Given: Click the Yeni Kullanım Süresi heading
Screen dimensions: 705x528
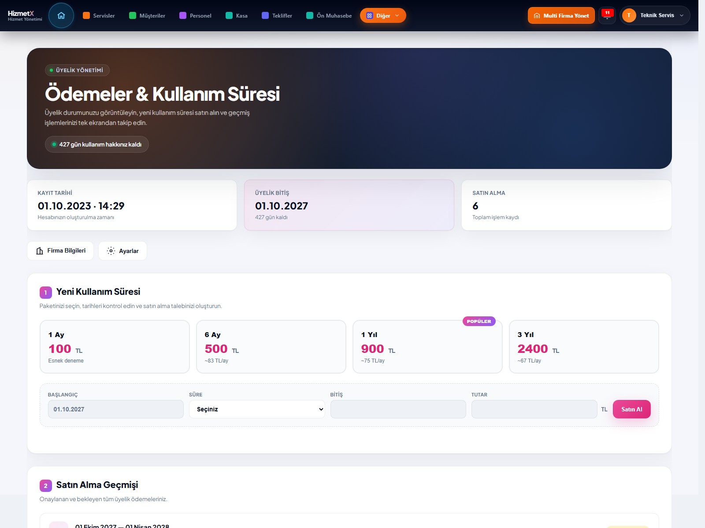Looking at the screenshot, I should click(98, 292).
